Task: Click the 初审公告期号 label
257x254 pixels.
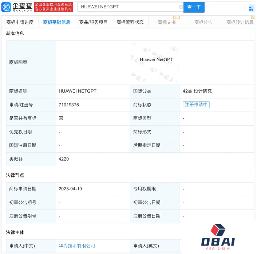Action: 23,202
